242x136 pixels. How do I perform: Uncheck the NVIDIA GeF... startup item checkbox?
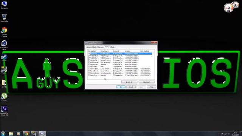click(x=89, y=58)
